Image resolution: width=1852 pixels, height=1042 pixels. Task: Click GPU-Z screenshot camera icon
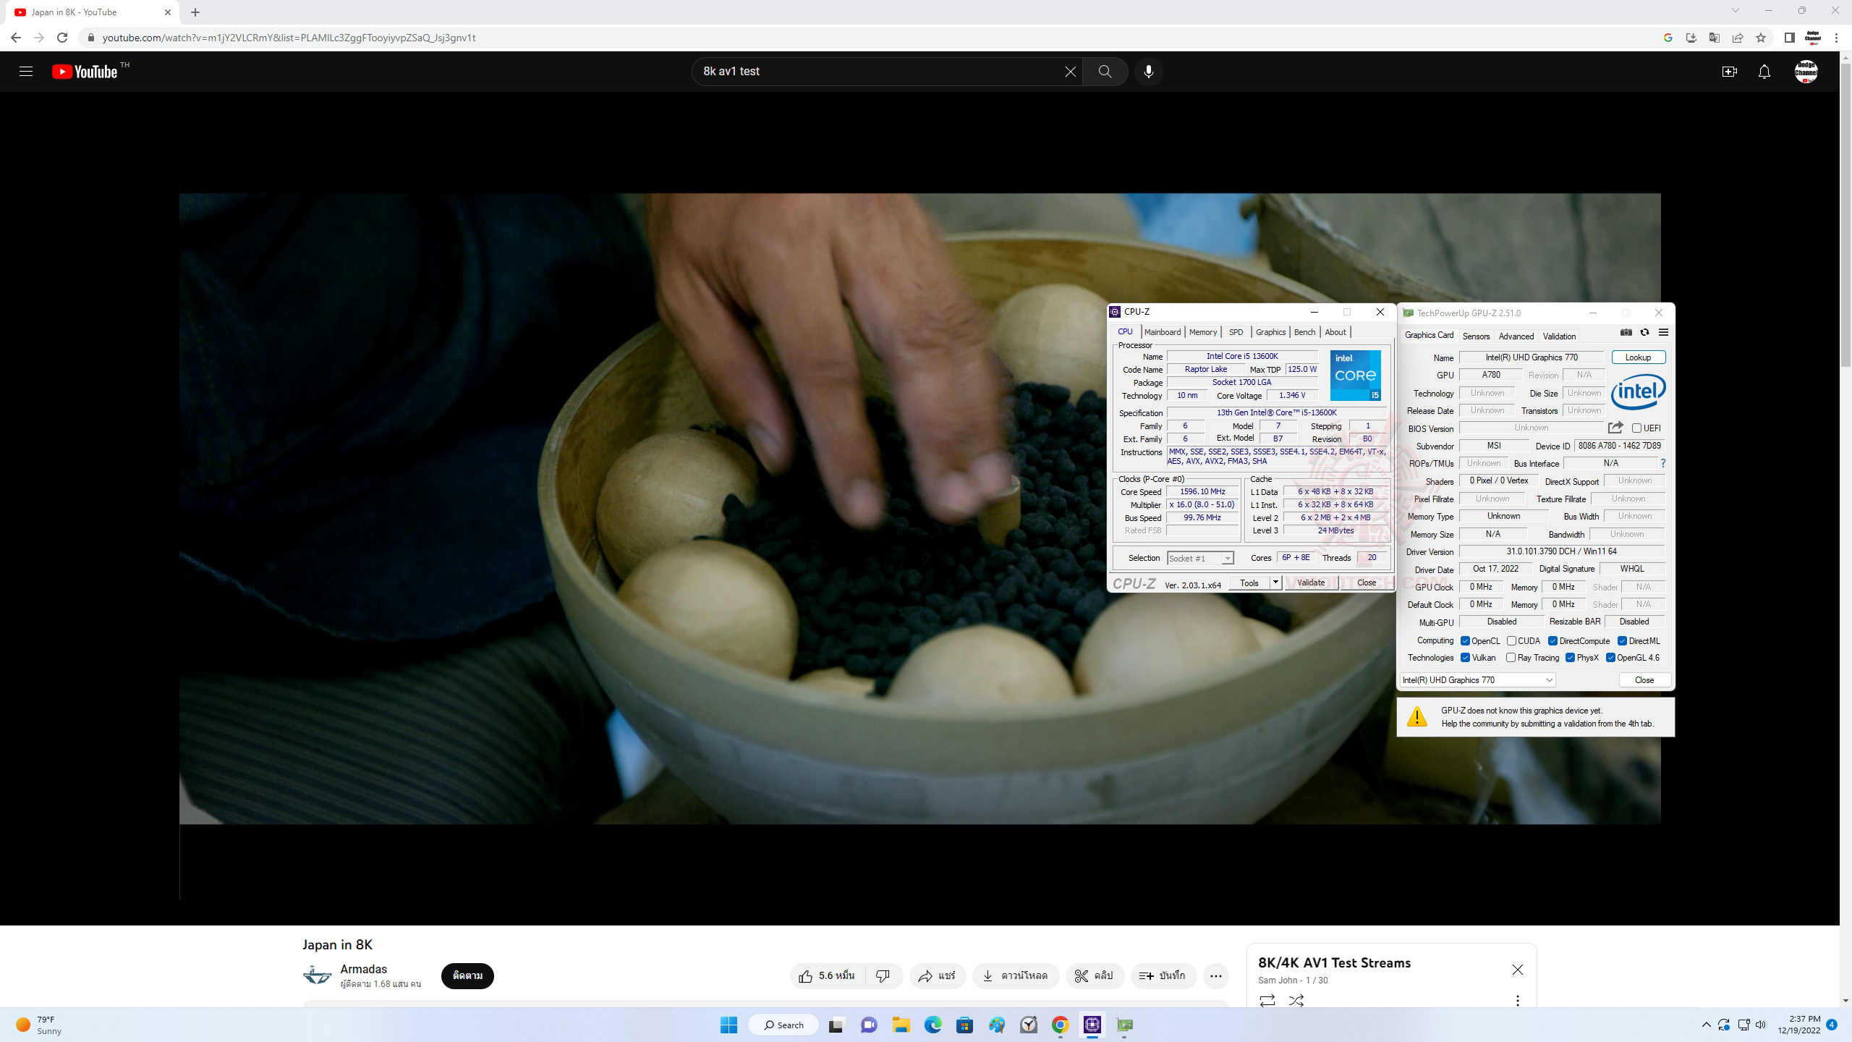tap(1626, 333)
